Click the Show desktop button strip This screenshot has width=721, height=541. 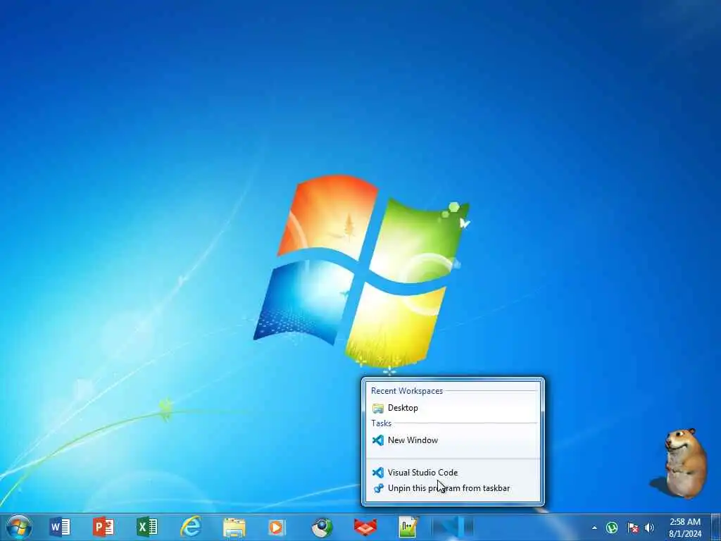[x=715, y=527]
